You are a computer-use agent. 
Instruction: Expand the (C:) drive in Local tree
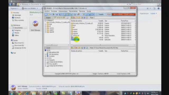pyautogui.click(x=46, y=58)
